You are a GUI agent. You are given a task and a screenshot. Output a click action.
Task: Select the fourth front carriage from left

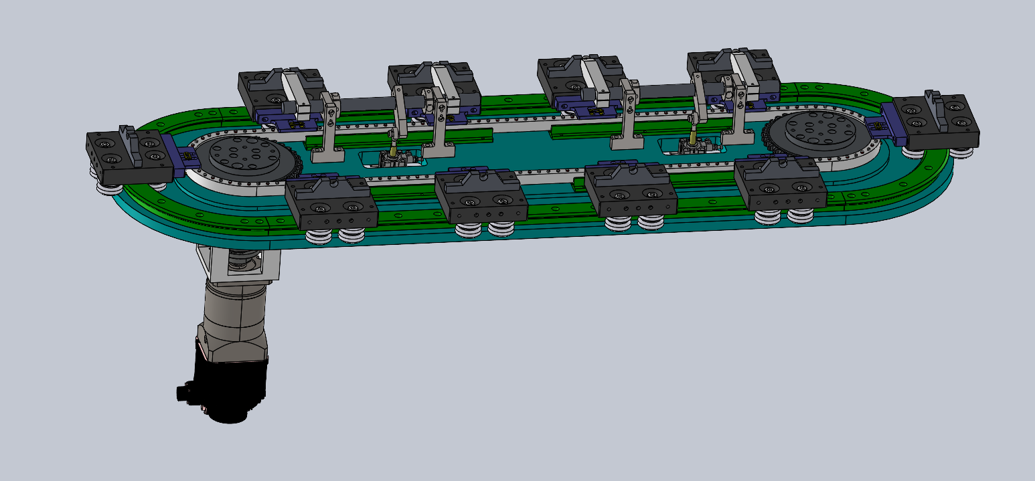click(780, 185)
